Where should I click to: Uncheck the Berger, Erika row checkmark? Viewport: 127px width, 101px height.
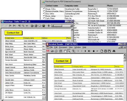coord(44,9)
